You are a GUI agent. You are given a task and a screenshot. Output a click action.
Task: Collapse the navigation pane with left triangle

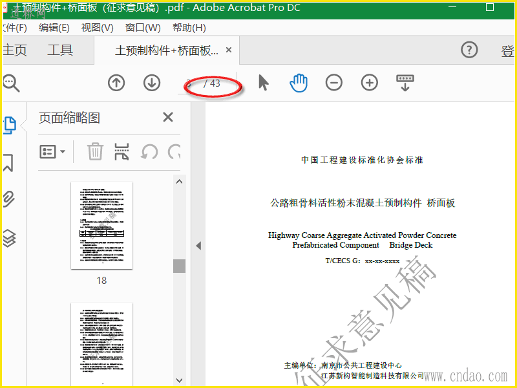point(198,246)
